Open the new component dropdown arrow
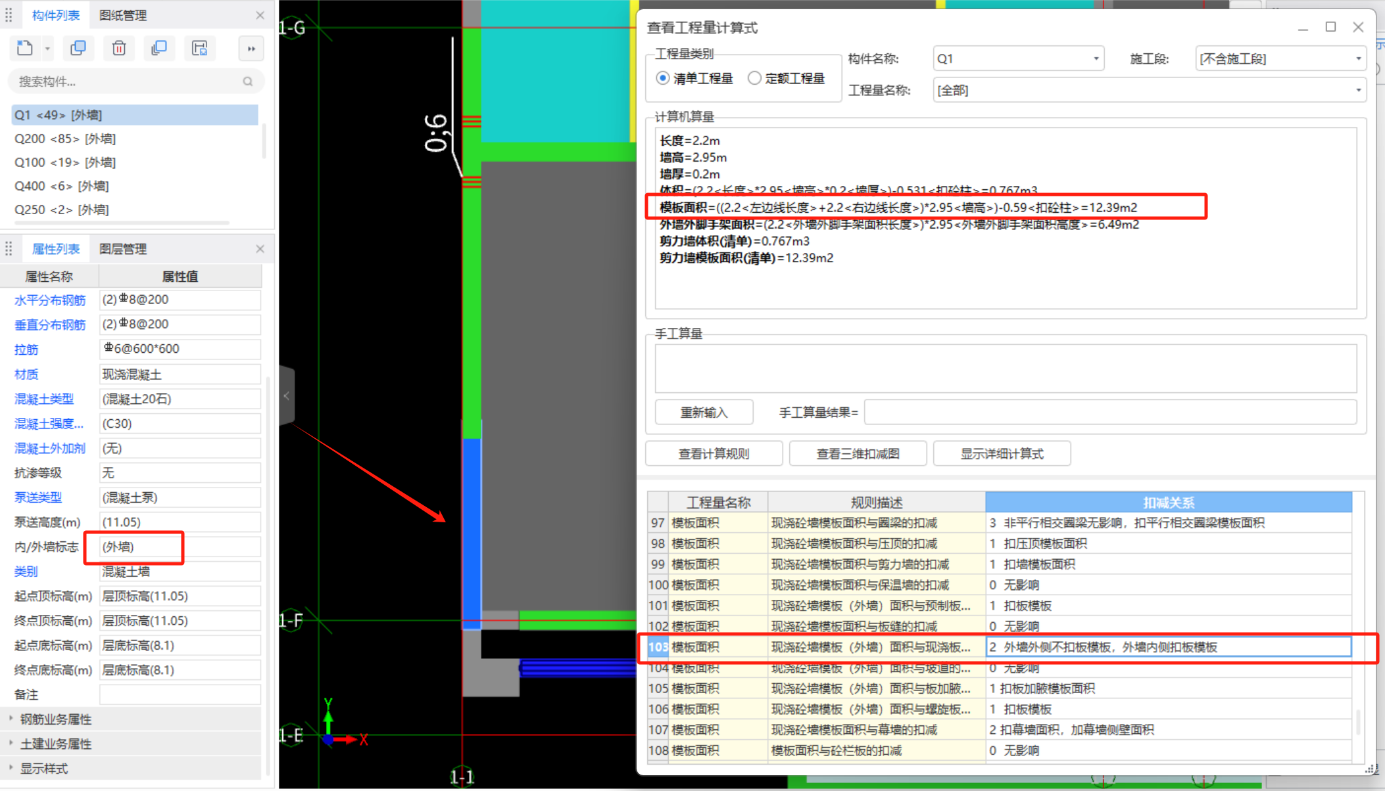 click(x=47, y=49)
